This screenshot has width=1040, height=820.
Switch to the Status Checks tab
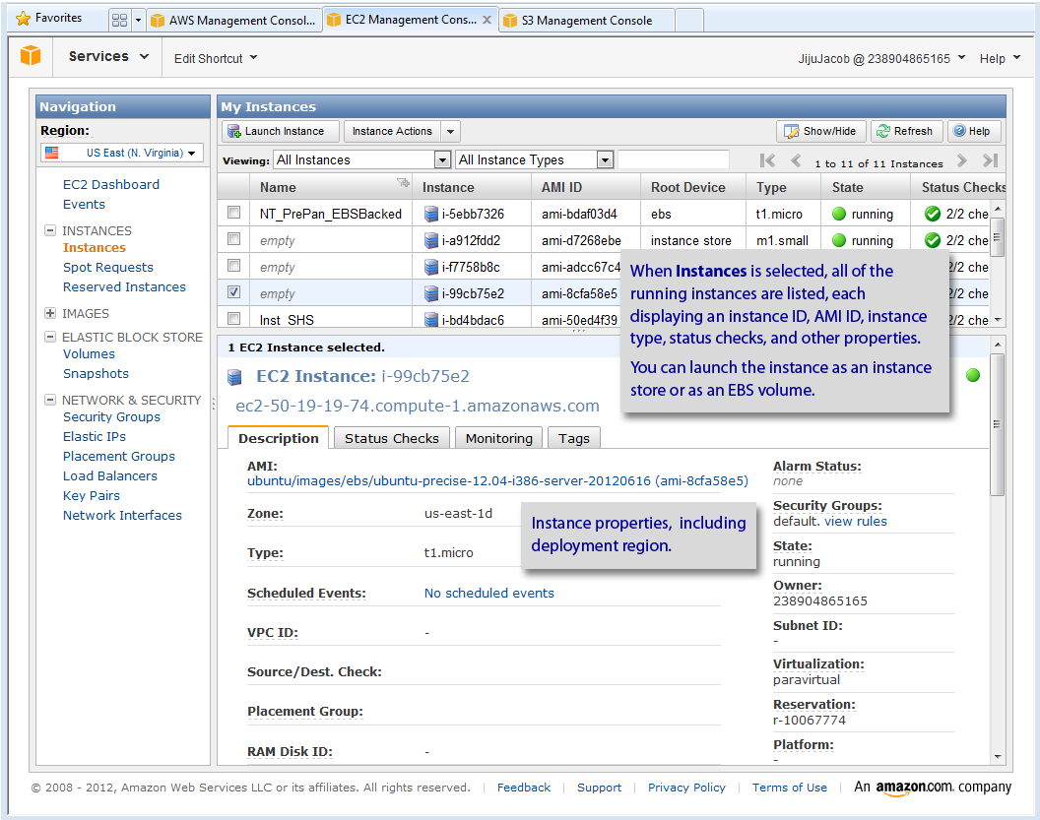[x=391, y=438]
